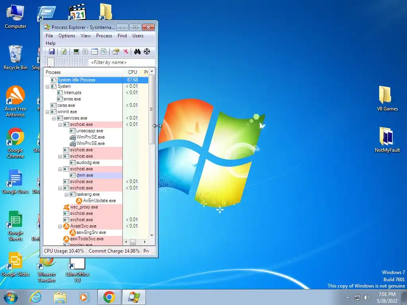Select the LibreOffice 7.3 desktop shortcut
This screenshot has height=305, width=407.
(78, 270)
